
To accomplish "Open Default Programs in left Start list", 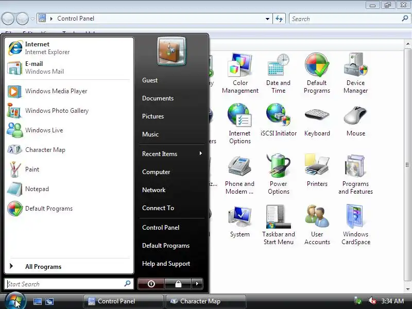I will pyautogui.click(x=69, y=209).
